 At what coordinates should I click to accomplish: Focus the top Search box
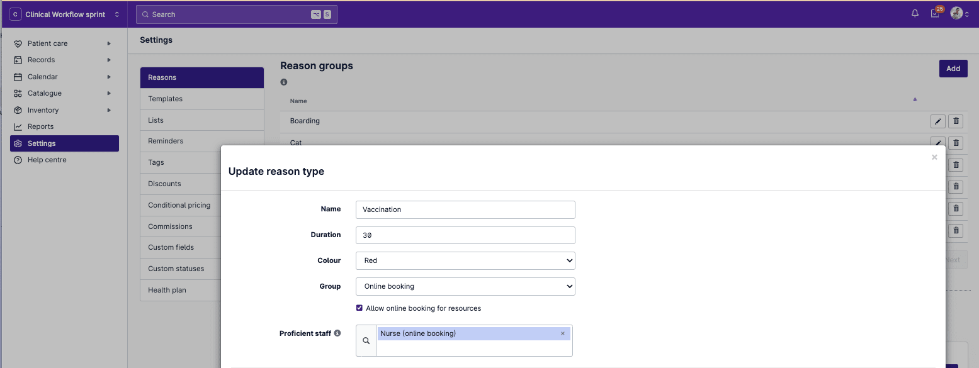[237, 14]
